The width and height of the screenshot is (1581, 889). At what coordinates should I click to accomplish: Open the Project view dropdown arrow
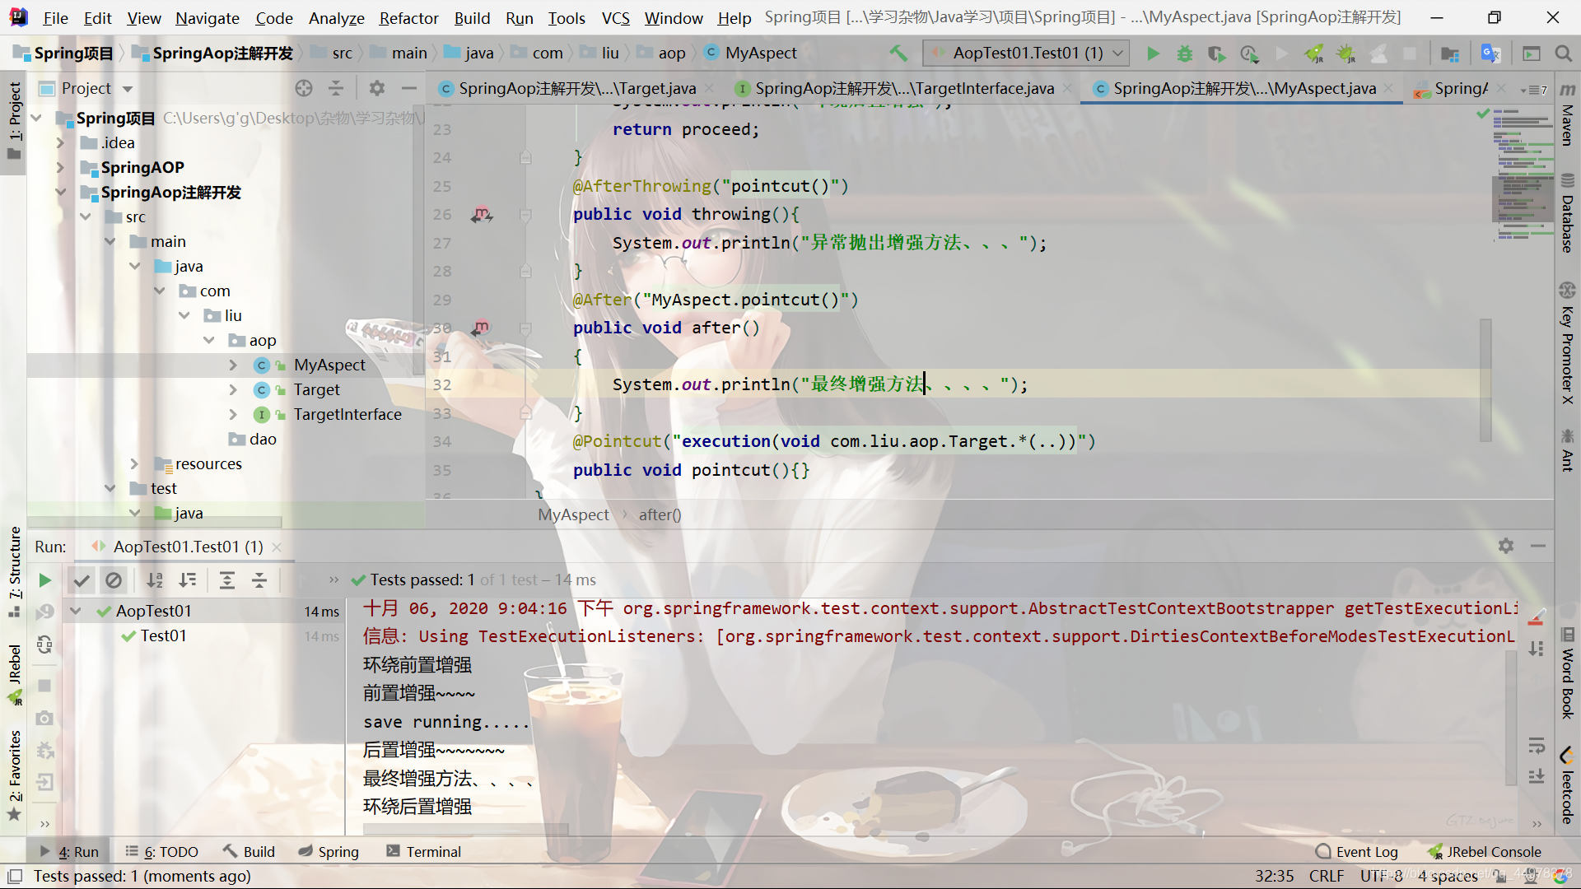point(128,89)
